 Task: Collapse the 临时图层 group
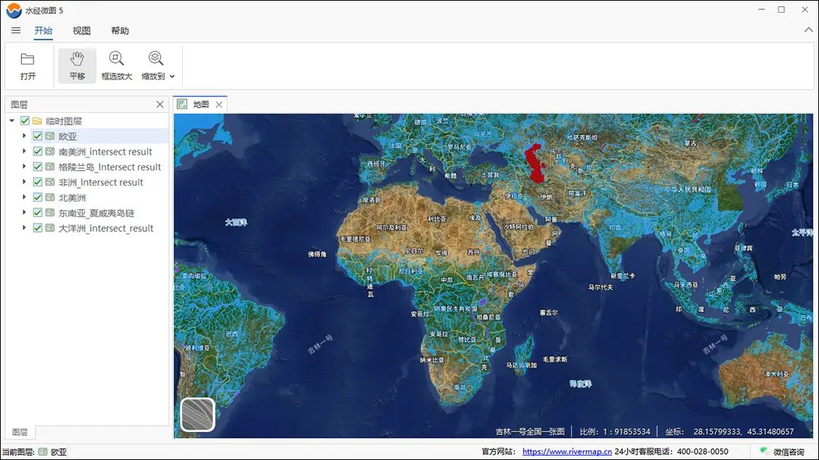(11, 120)
